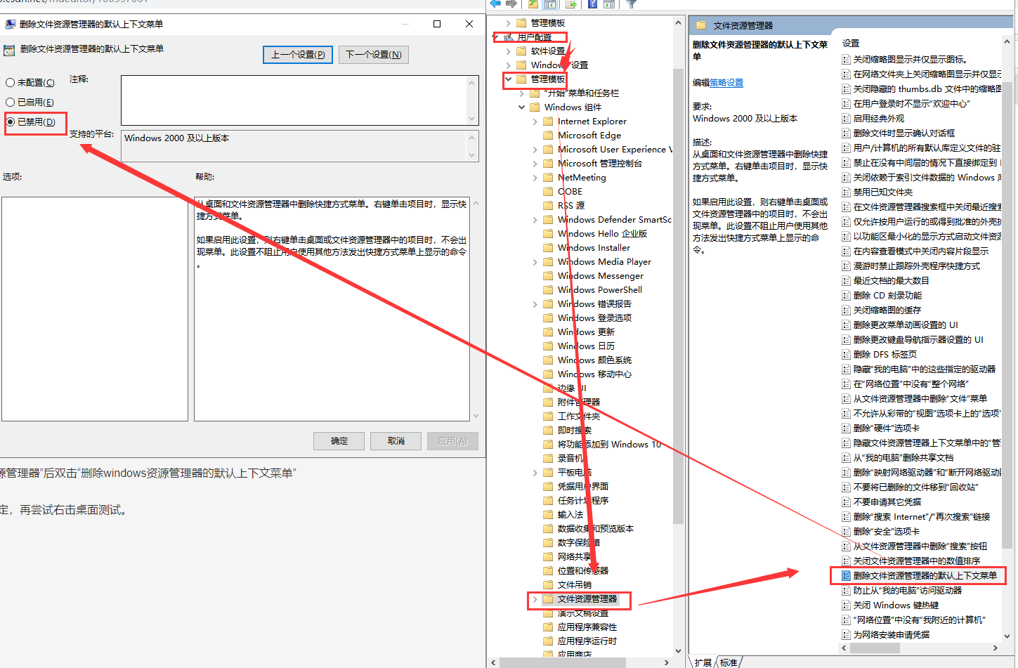Click the 用户配置 user icon in tree
Screen dimensions: 1018x668
point(509,37)
